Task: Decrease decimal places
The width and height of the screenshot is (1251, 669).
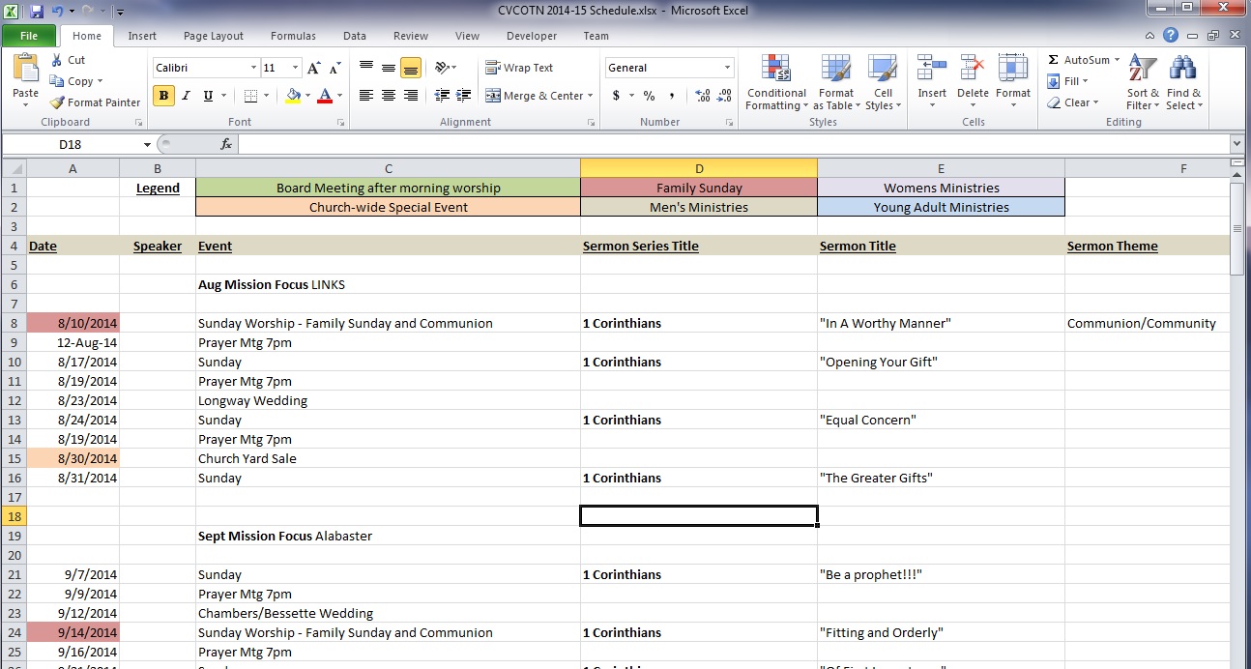Action: click(725, 96)
